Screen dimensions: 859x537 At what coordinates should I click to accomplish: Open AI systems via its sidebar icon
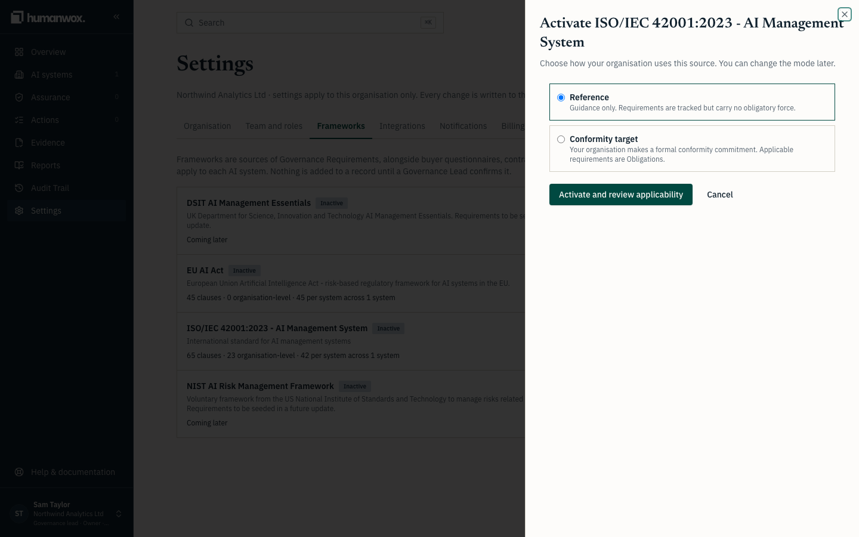click(x=19, y=75)
